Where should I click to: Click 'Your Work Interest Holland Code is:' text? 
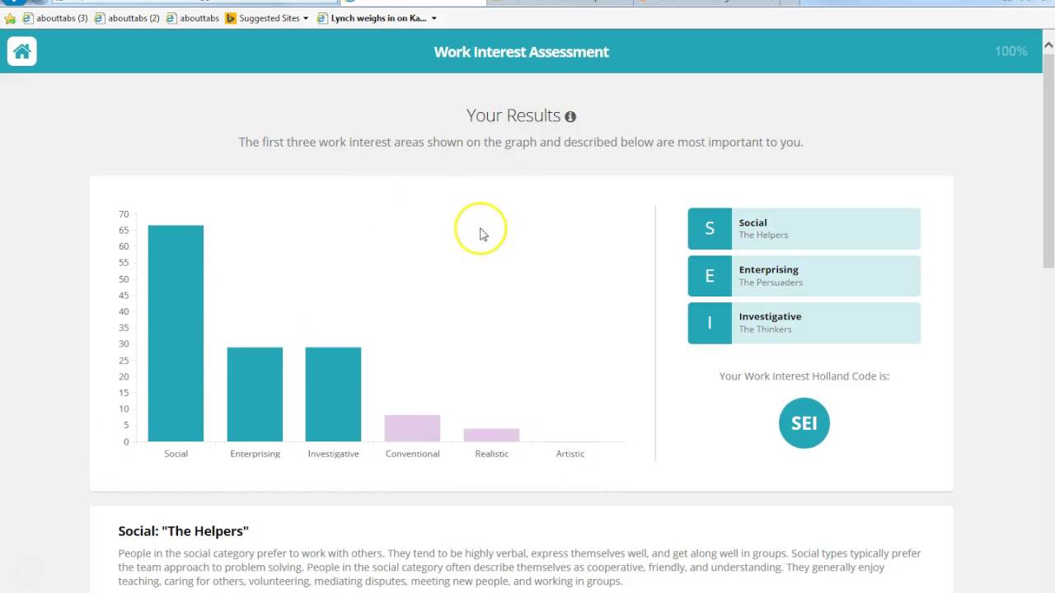tap(804, 376)
